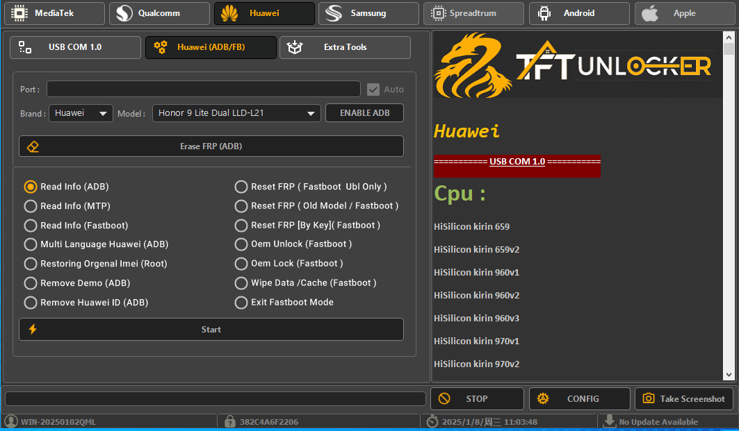Click the lightning bolt icon on Start
This screenshot has width=739, height=431.
point(33,330)
